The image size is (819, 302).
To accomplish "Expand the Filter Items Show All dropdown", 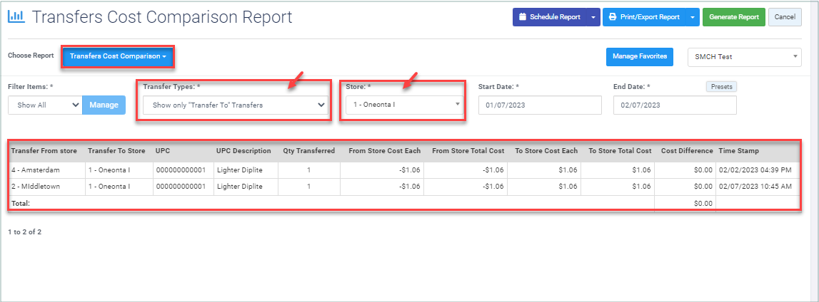I will coord(45,105).
